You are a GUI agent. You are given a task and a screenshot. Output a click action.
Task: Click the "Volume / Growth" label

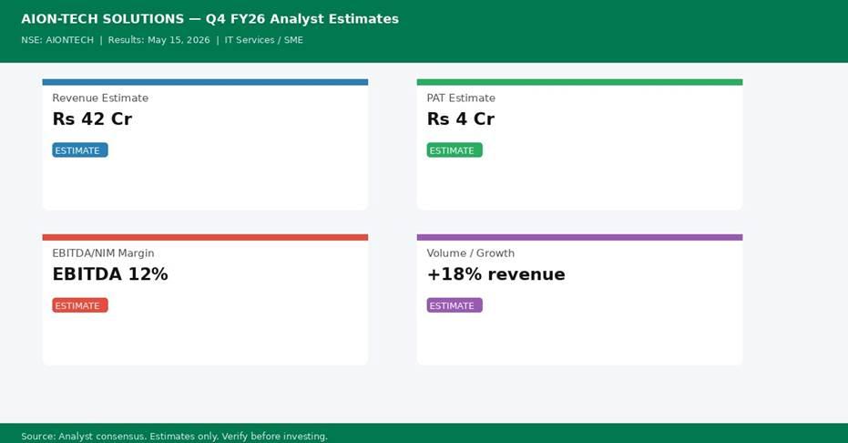(x=471, y=253)
